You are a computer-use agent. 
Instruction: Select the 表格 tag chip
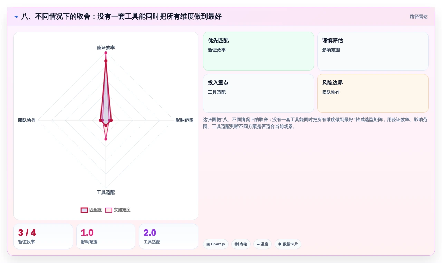click(241, 244)
